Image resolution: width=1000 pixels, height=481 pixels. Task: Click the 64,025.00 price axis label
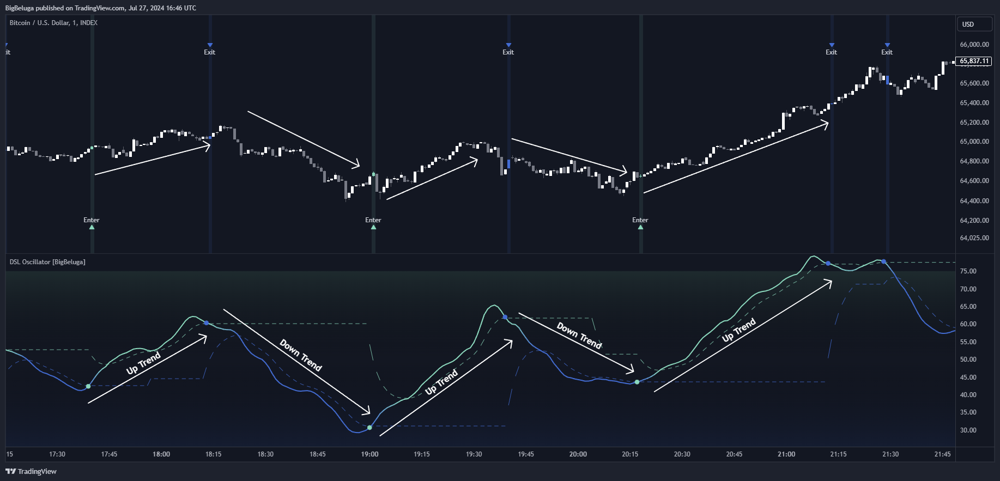pyautogui.click(x=974, y=238)
